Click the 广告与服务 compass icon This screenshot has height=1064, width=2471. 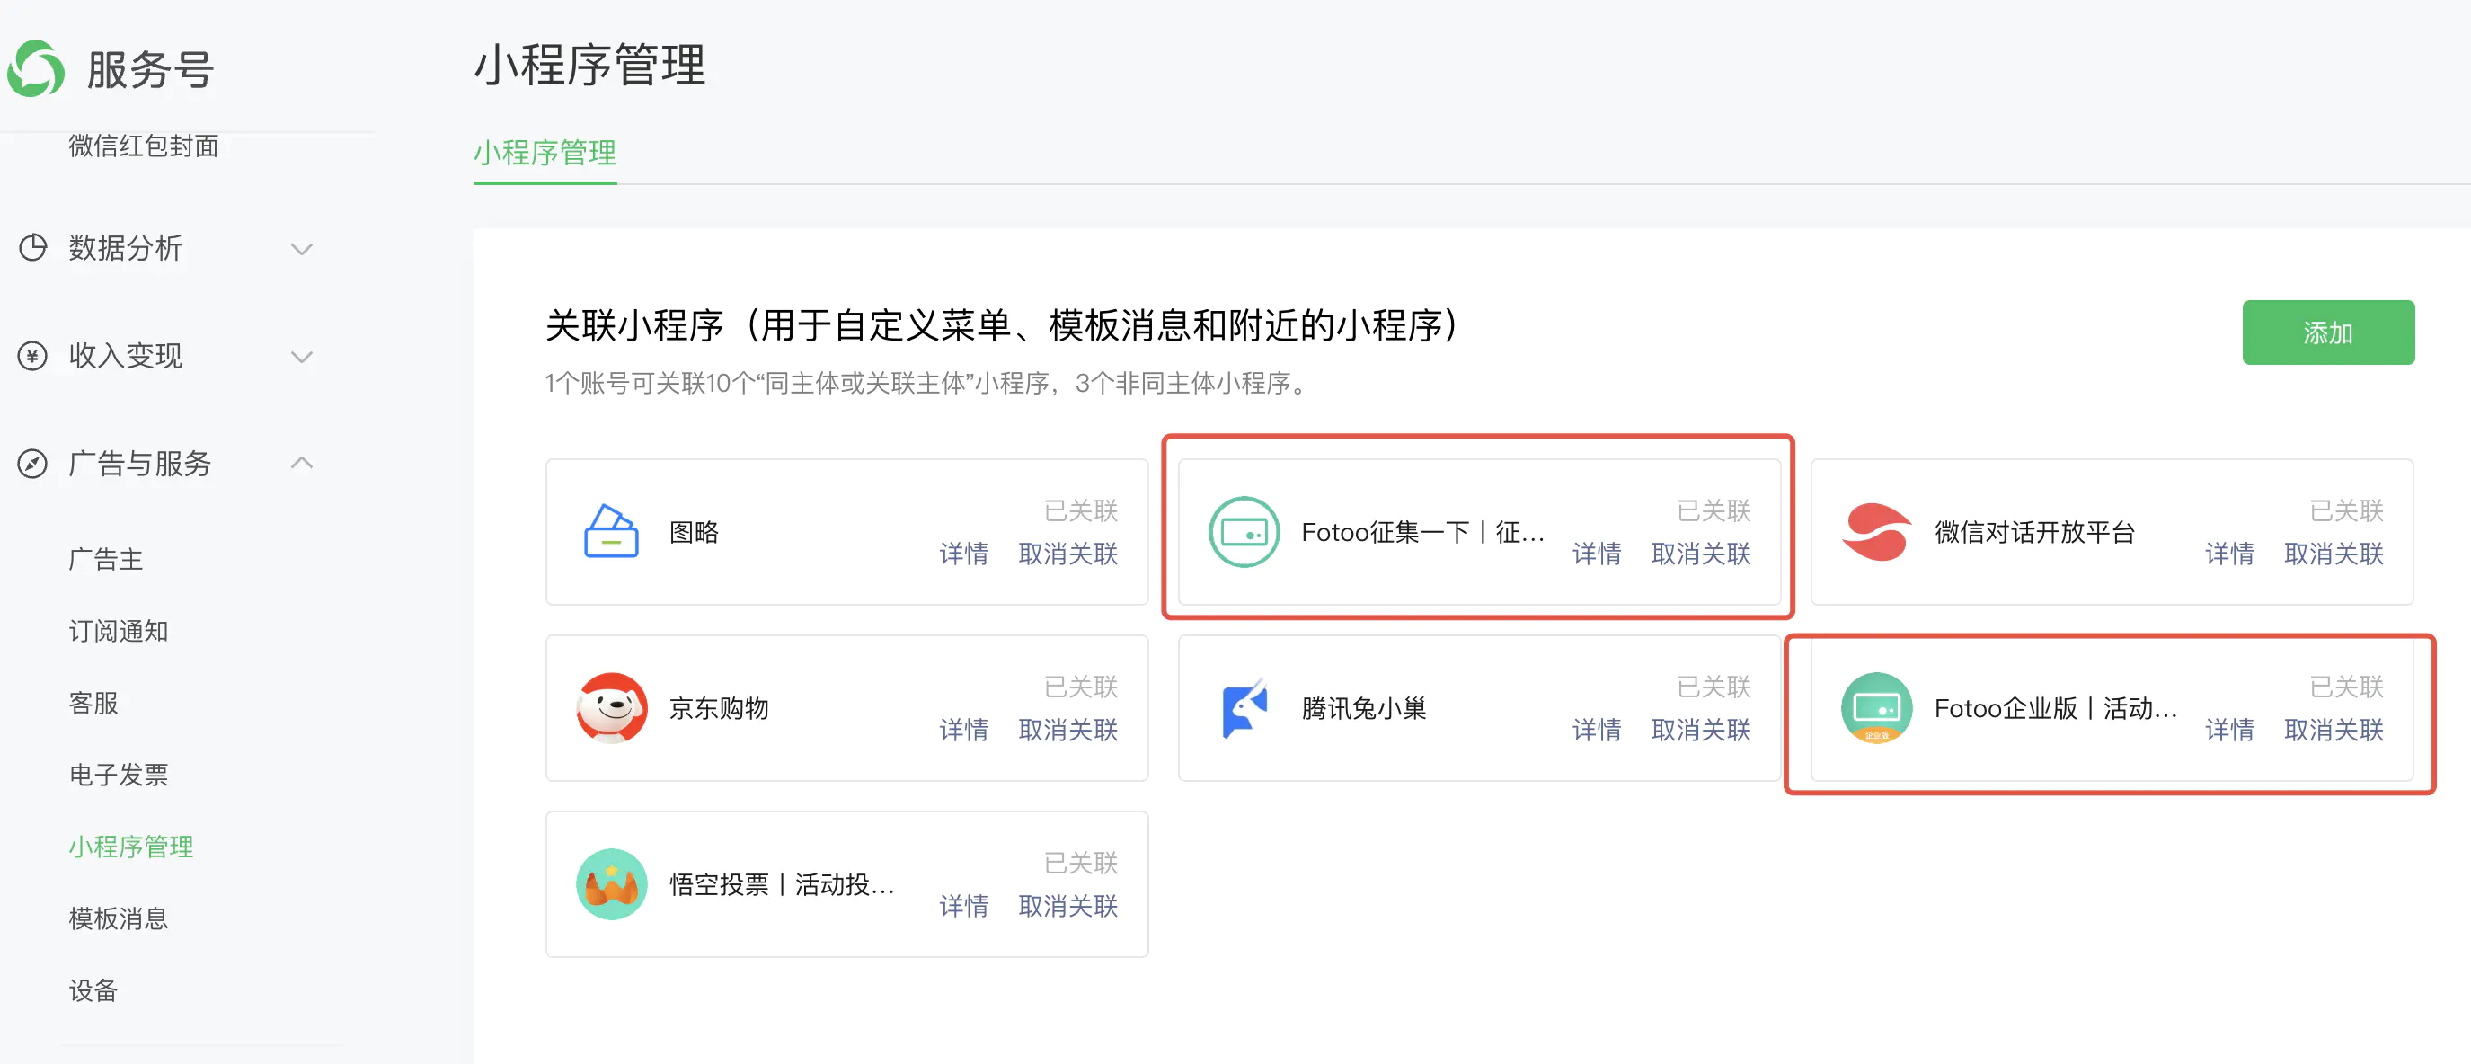[x=32, y=464]
